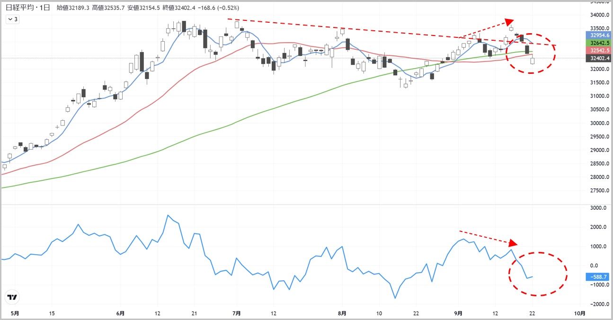The width and height of the screenshot is (613, 320).
Task: Click the 日経平均・1日 symbol title
Action: coord(27,8)
